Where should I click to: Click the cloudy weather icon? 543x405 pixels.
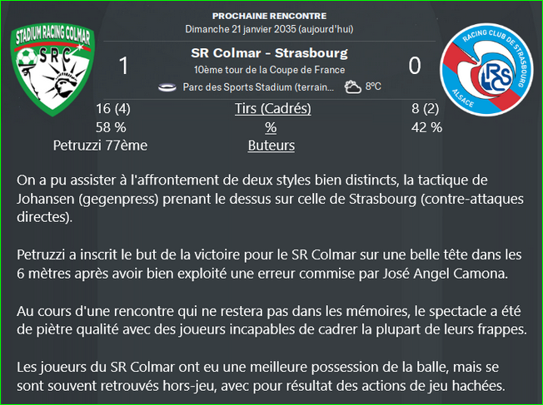(x=352, y=86)
